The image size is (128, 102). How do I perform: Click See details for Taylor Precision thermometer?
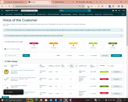[x=116, y=72]
